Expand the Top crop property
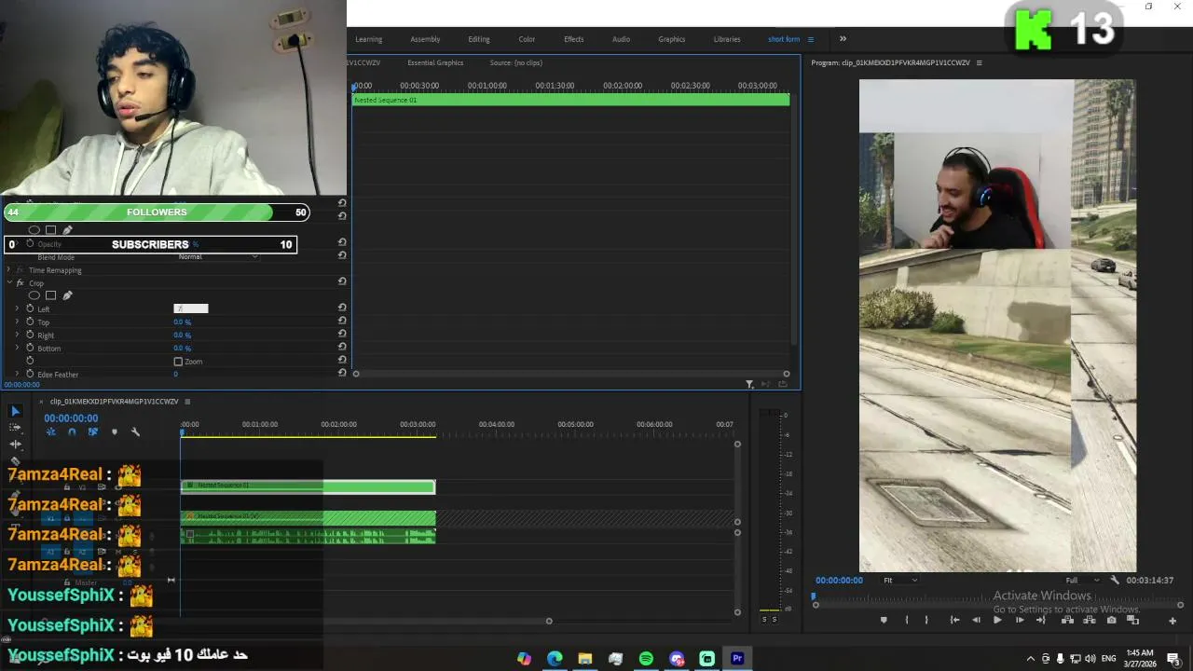The image size is (1193, 671). click(17, 322)
